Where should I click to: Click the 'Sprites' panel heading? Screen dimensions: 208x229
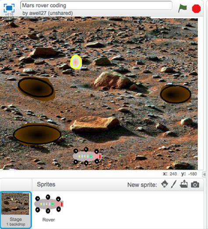coord(46,185)
